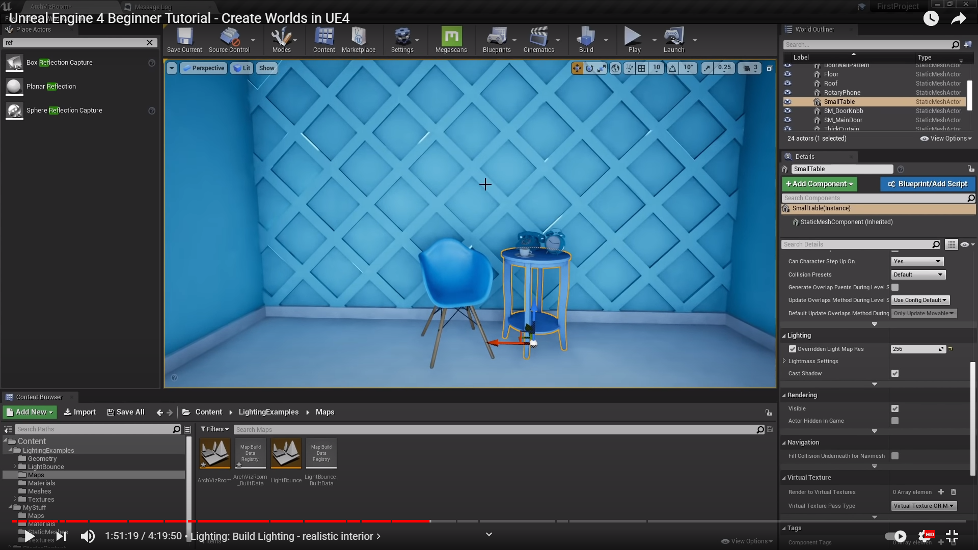Open the Megascans plugin icon
The width and height of the screenshot is (978, 550).
coord(451,38)
